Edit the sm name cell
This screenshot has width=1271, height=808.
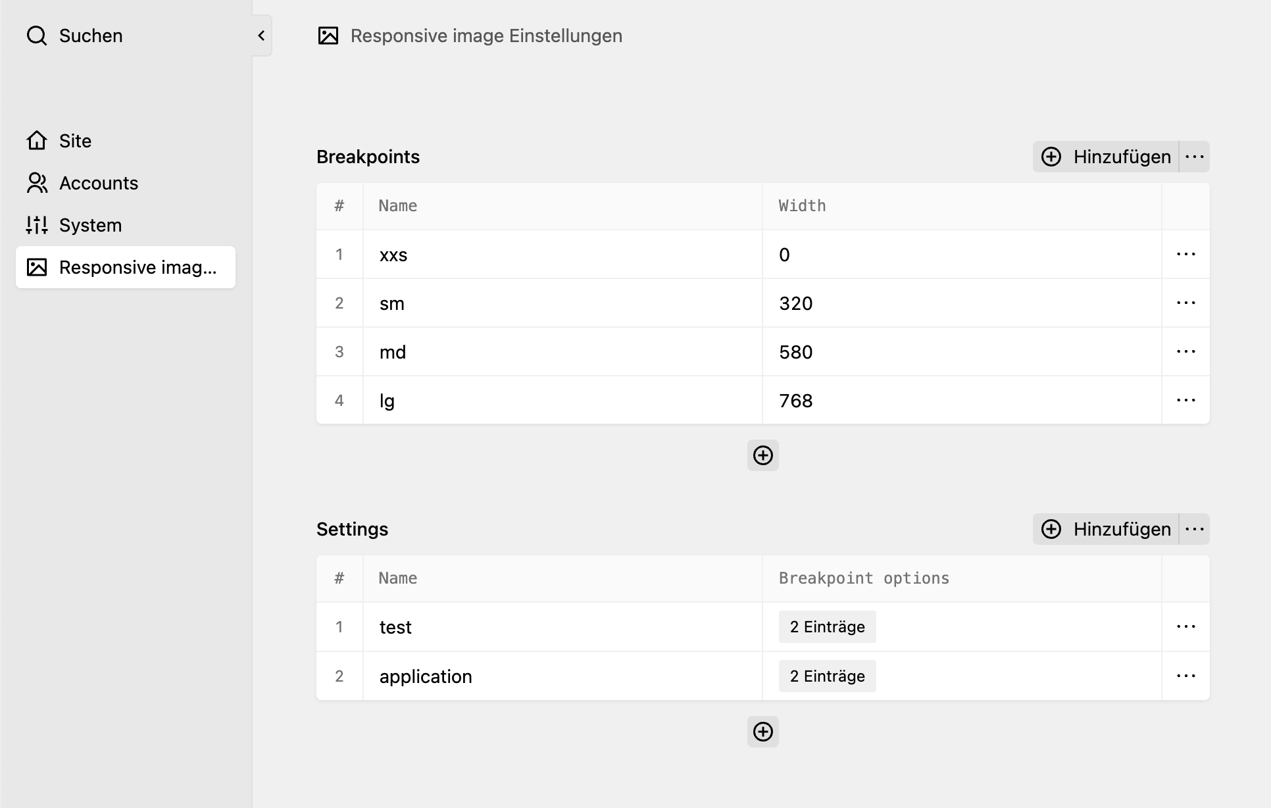563,303
